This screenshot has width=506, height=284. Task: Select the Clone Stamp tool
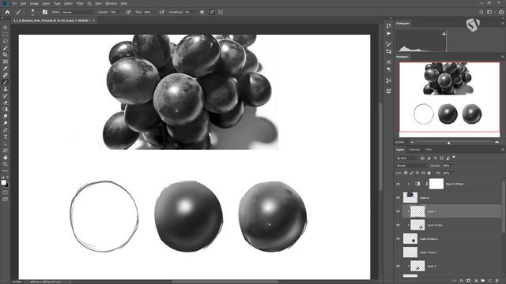click(x=6, y=89)
